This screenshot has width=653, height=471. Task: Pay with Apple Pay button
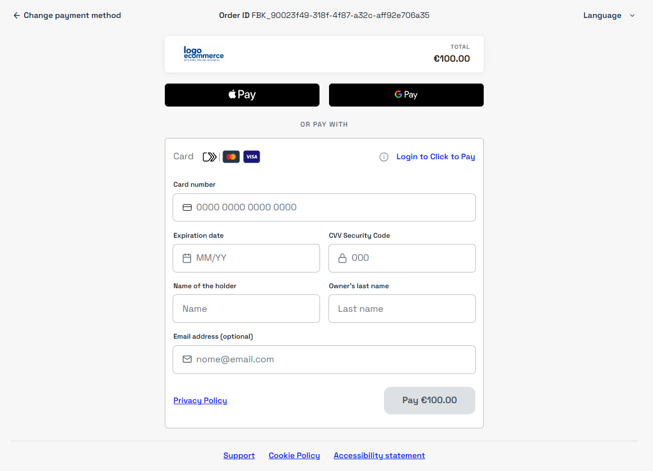(242, 95)
